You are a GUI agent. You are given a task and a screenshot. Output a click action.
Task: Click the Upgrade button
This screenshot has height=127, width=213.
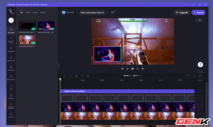[x=182, y=13]
